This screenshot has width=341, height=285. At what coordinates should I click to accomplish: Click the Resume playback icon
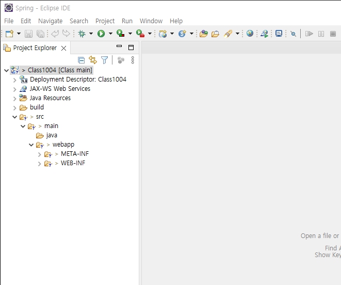tap(309, 34)
